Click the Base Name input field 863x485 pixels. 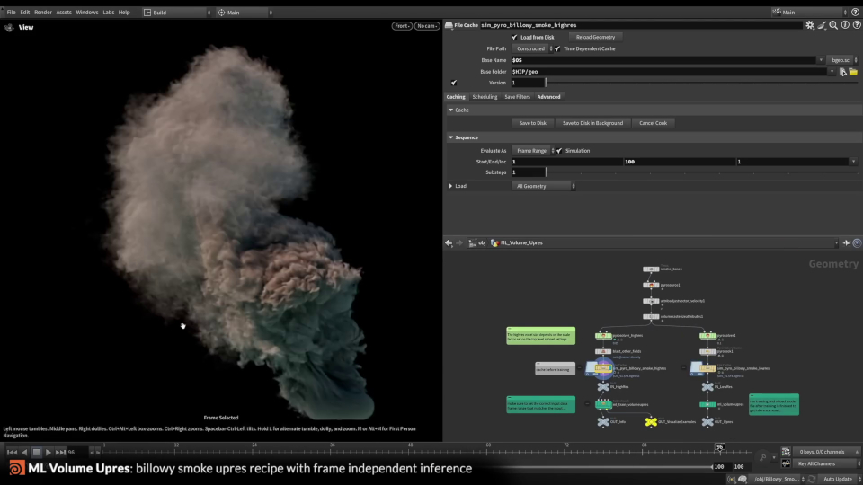(x=665, y=60)
